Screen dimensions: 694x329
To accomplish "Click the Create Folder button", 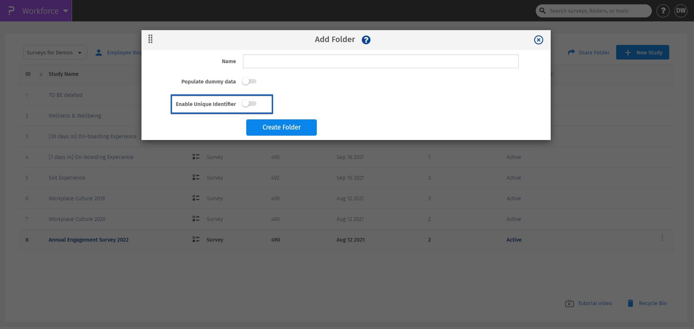I will (281, 127).
